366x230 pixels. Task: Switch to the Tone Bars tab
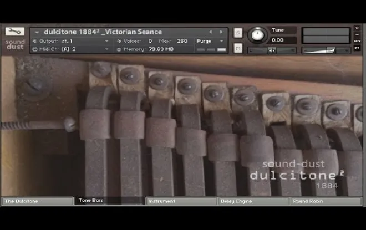coord(109,201)
